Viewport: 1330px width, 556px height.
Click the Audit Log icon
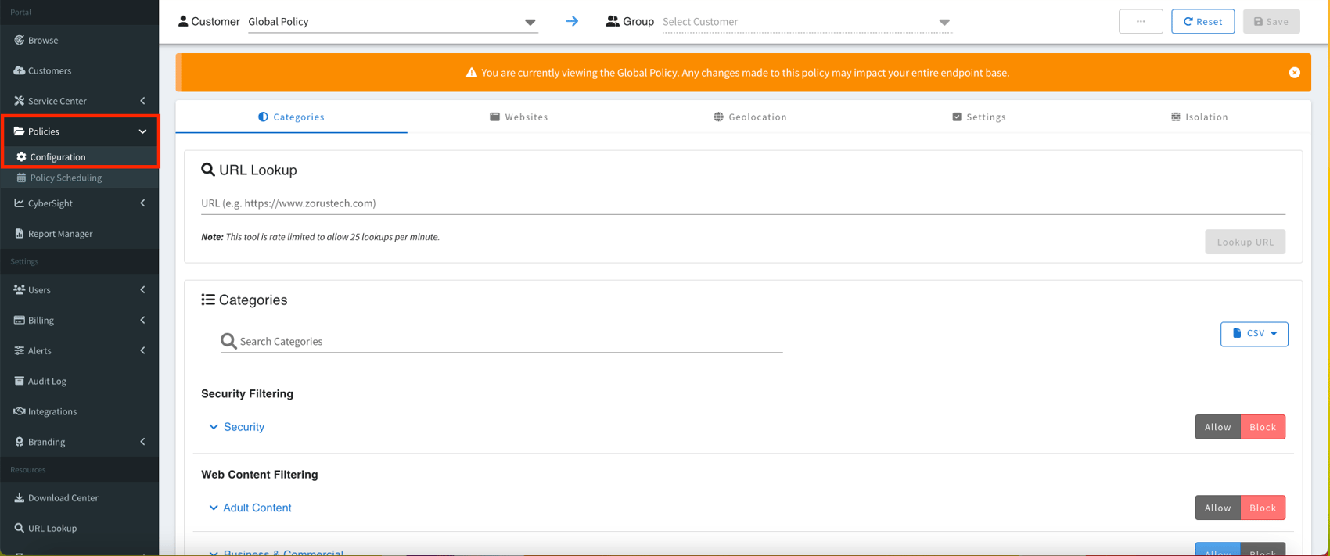[x=20, y=381]
